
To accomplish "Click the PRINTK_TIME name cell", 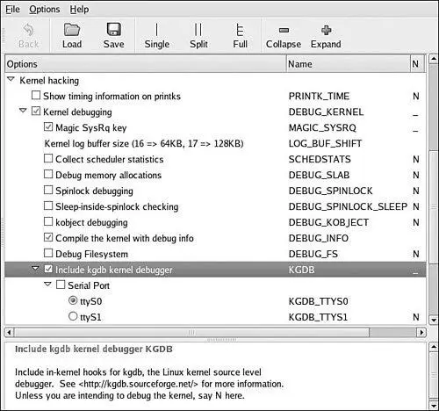I will (x=319, y=96).
